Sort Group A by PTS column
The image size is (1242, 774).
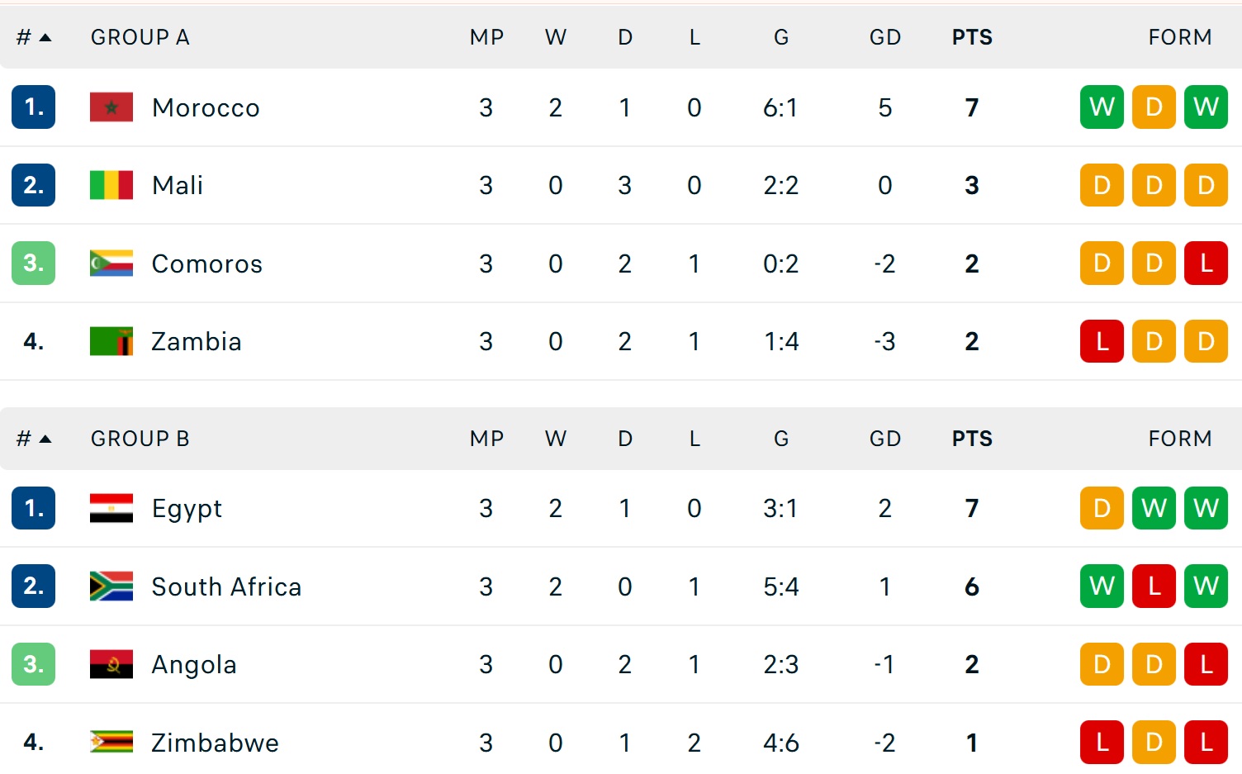click(972, 37)
